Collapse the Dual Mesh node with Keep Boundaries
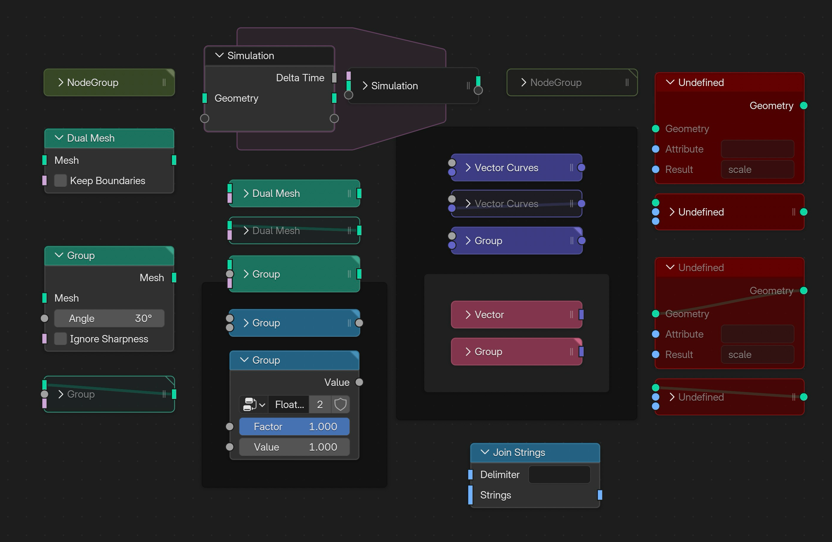 (59, 138)
